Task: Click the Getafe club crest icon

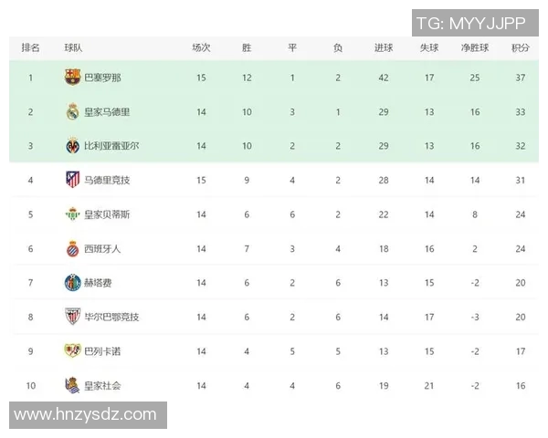Action: [72, 283]
